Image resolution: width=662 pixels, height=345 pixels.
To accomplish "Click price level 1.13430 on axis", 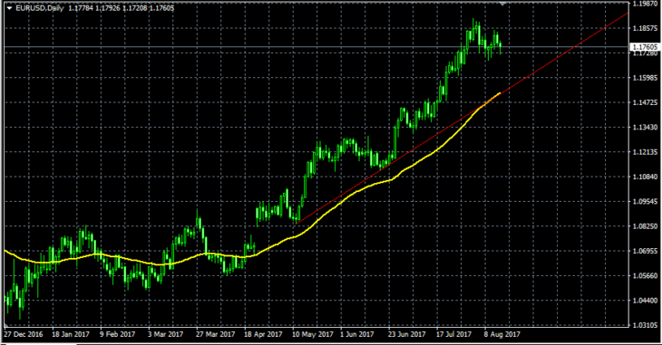I will (x=645, y=127).
